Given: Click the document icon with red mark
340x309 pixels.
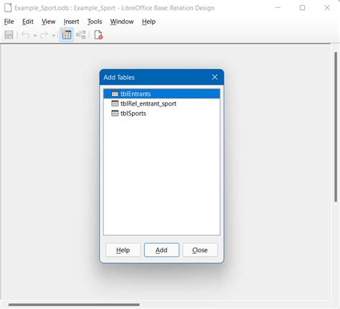Looking at the screenshot, I should pos(98,35).
